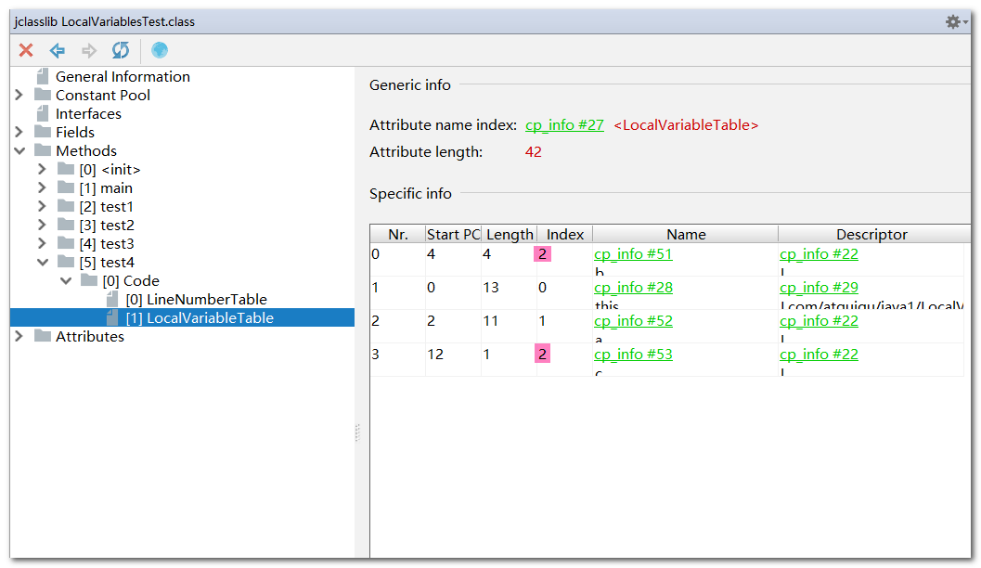Viewport: 981px width, 568px height.
Task: Select the [5] test4 label
Action: pos(107,263)
